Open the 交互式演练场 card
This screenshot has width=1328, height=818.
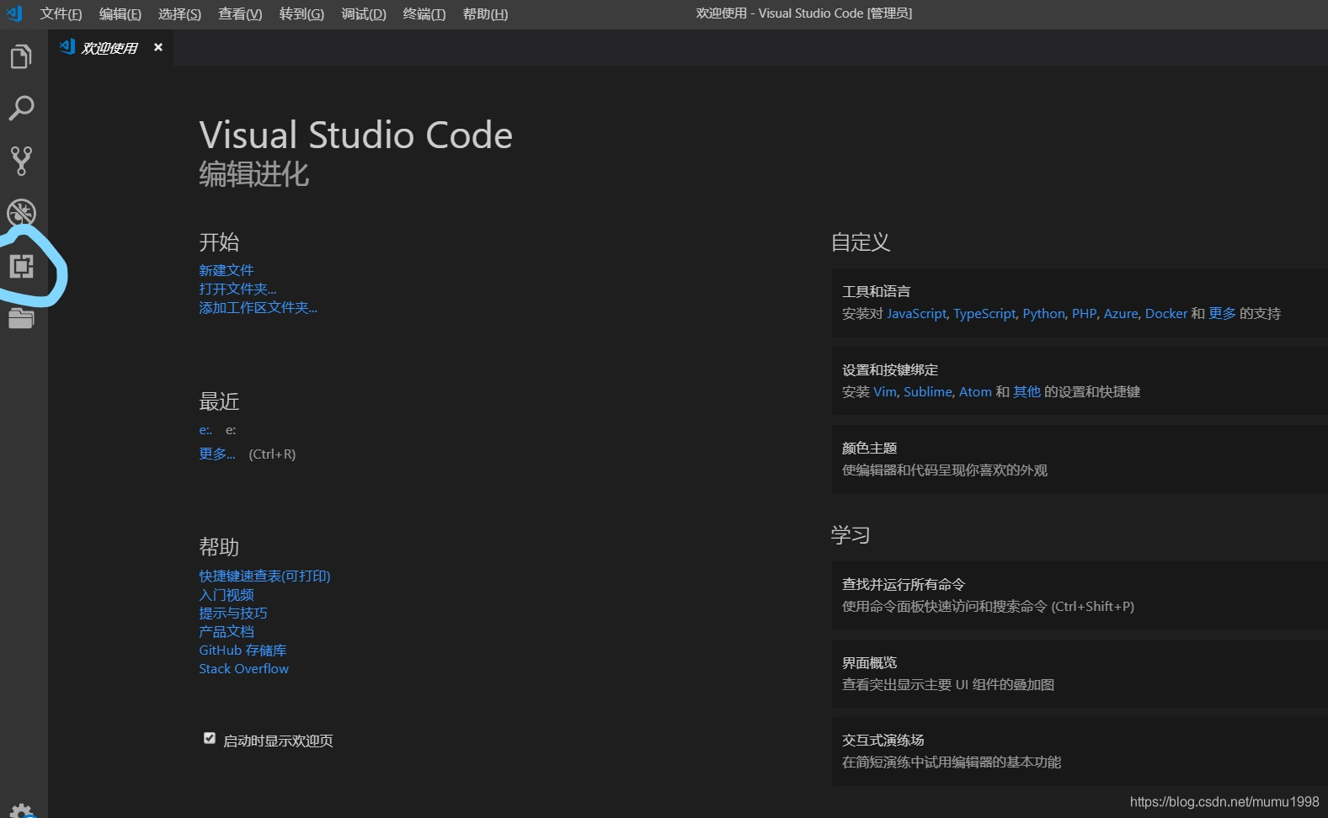[x=1080, y=752]
